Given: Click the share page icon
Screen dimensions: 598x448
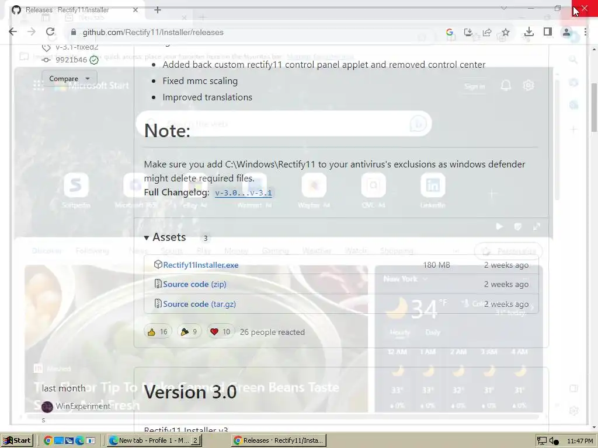Looking at the screenshot, I should (x=487, y=33).
